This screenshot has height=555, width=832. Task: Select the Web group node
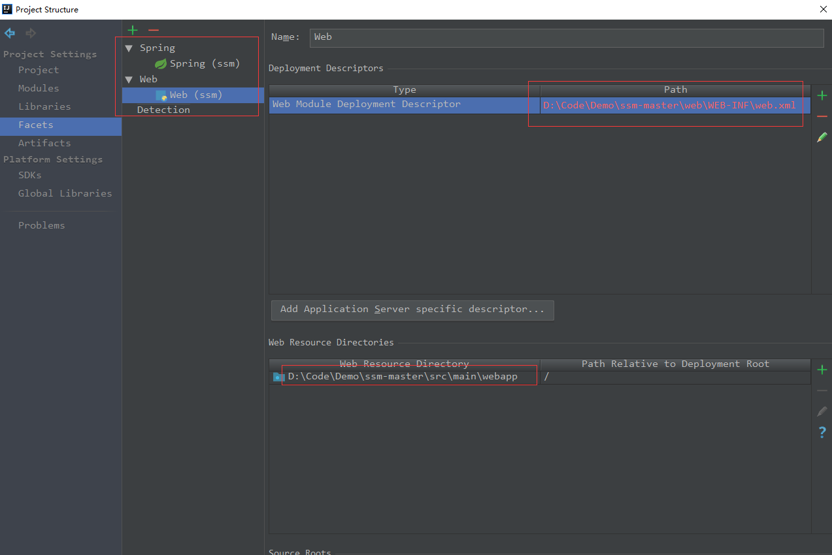tap(148, 80)
